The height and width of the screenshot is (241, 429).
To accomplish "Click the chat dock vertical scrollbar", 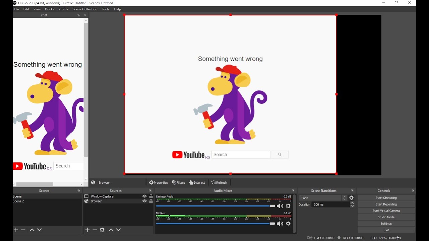I will 86,90.
